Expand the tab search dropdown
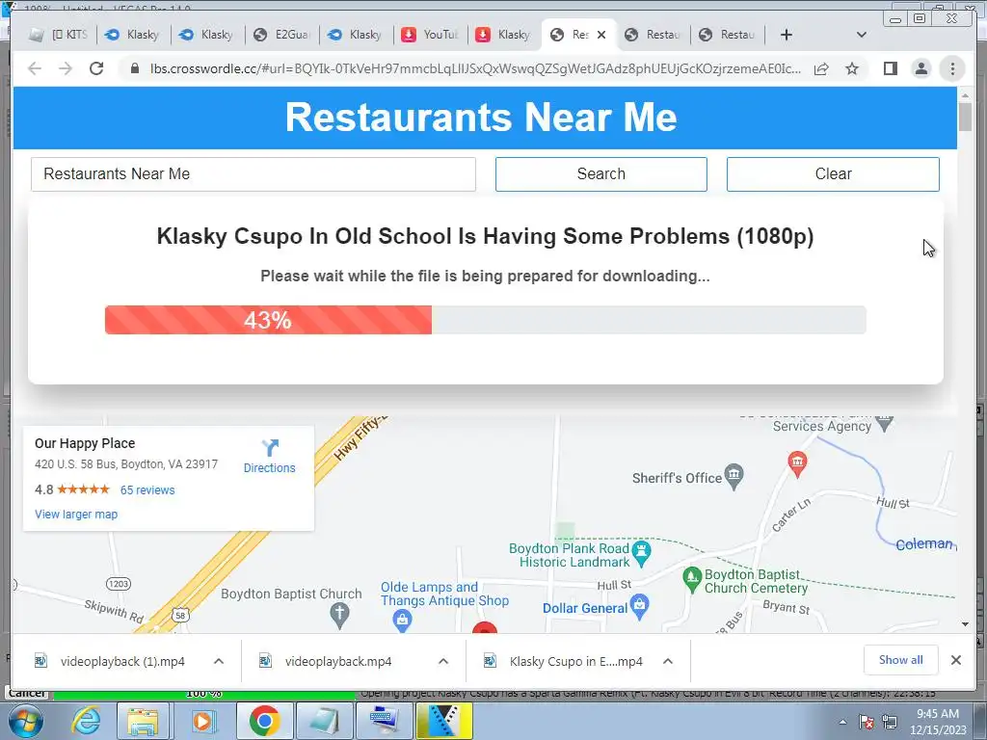This screenshot has width=987, height=740. tap(862, 35)
